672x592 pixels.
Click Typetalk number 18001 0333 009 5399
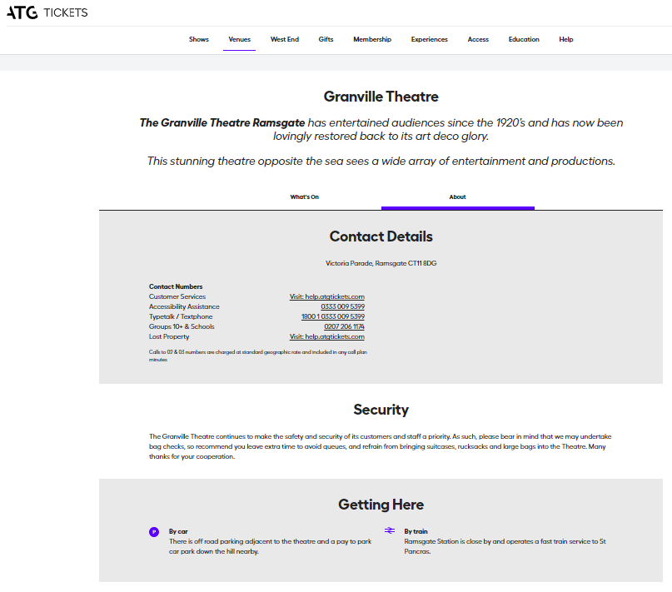[332, 316]
